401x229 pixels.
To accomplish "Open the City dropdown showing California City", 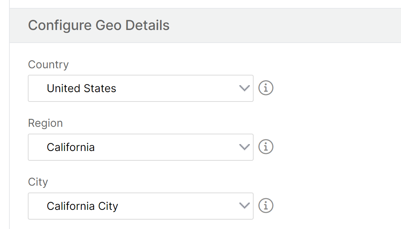I will (x=141, y=206).
